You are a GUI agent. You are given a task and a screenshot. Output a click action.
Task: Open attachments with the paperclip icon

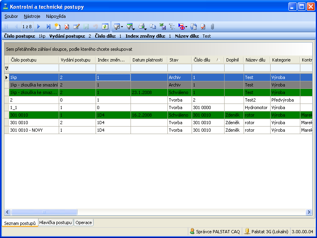click(x=212, y=27)
